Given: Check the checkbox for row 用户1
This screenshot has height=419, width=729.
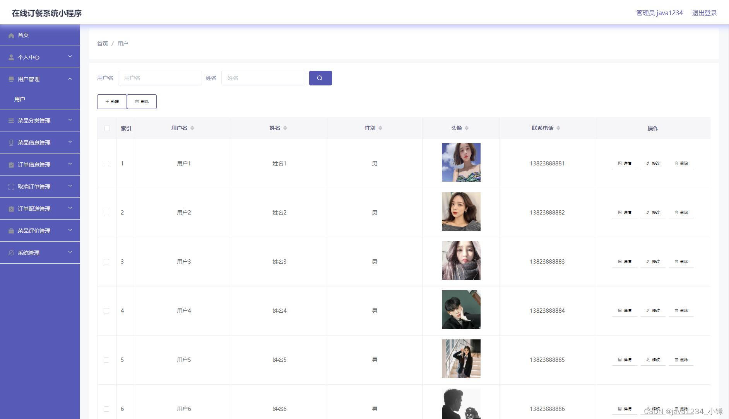Looking at the screenshot, I should click(106, 164).
